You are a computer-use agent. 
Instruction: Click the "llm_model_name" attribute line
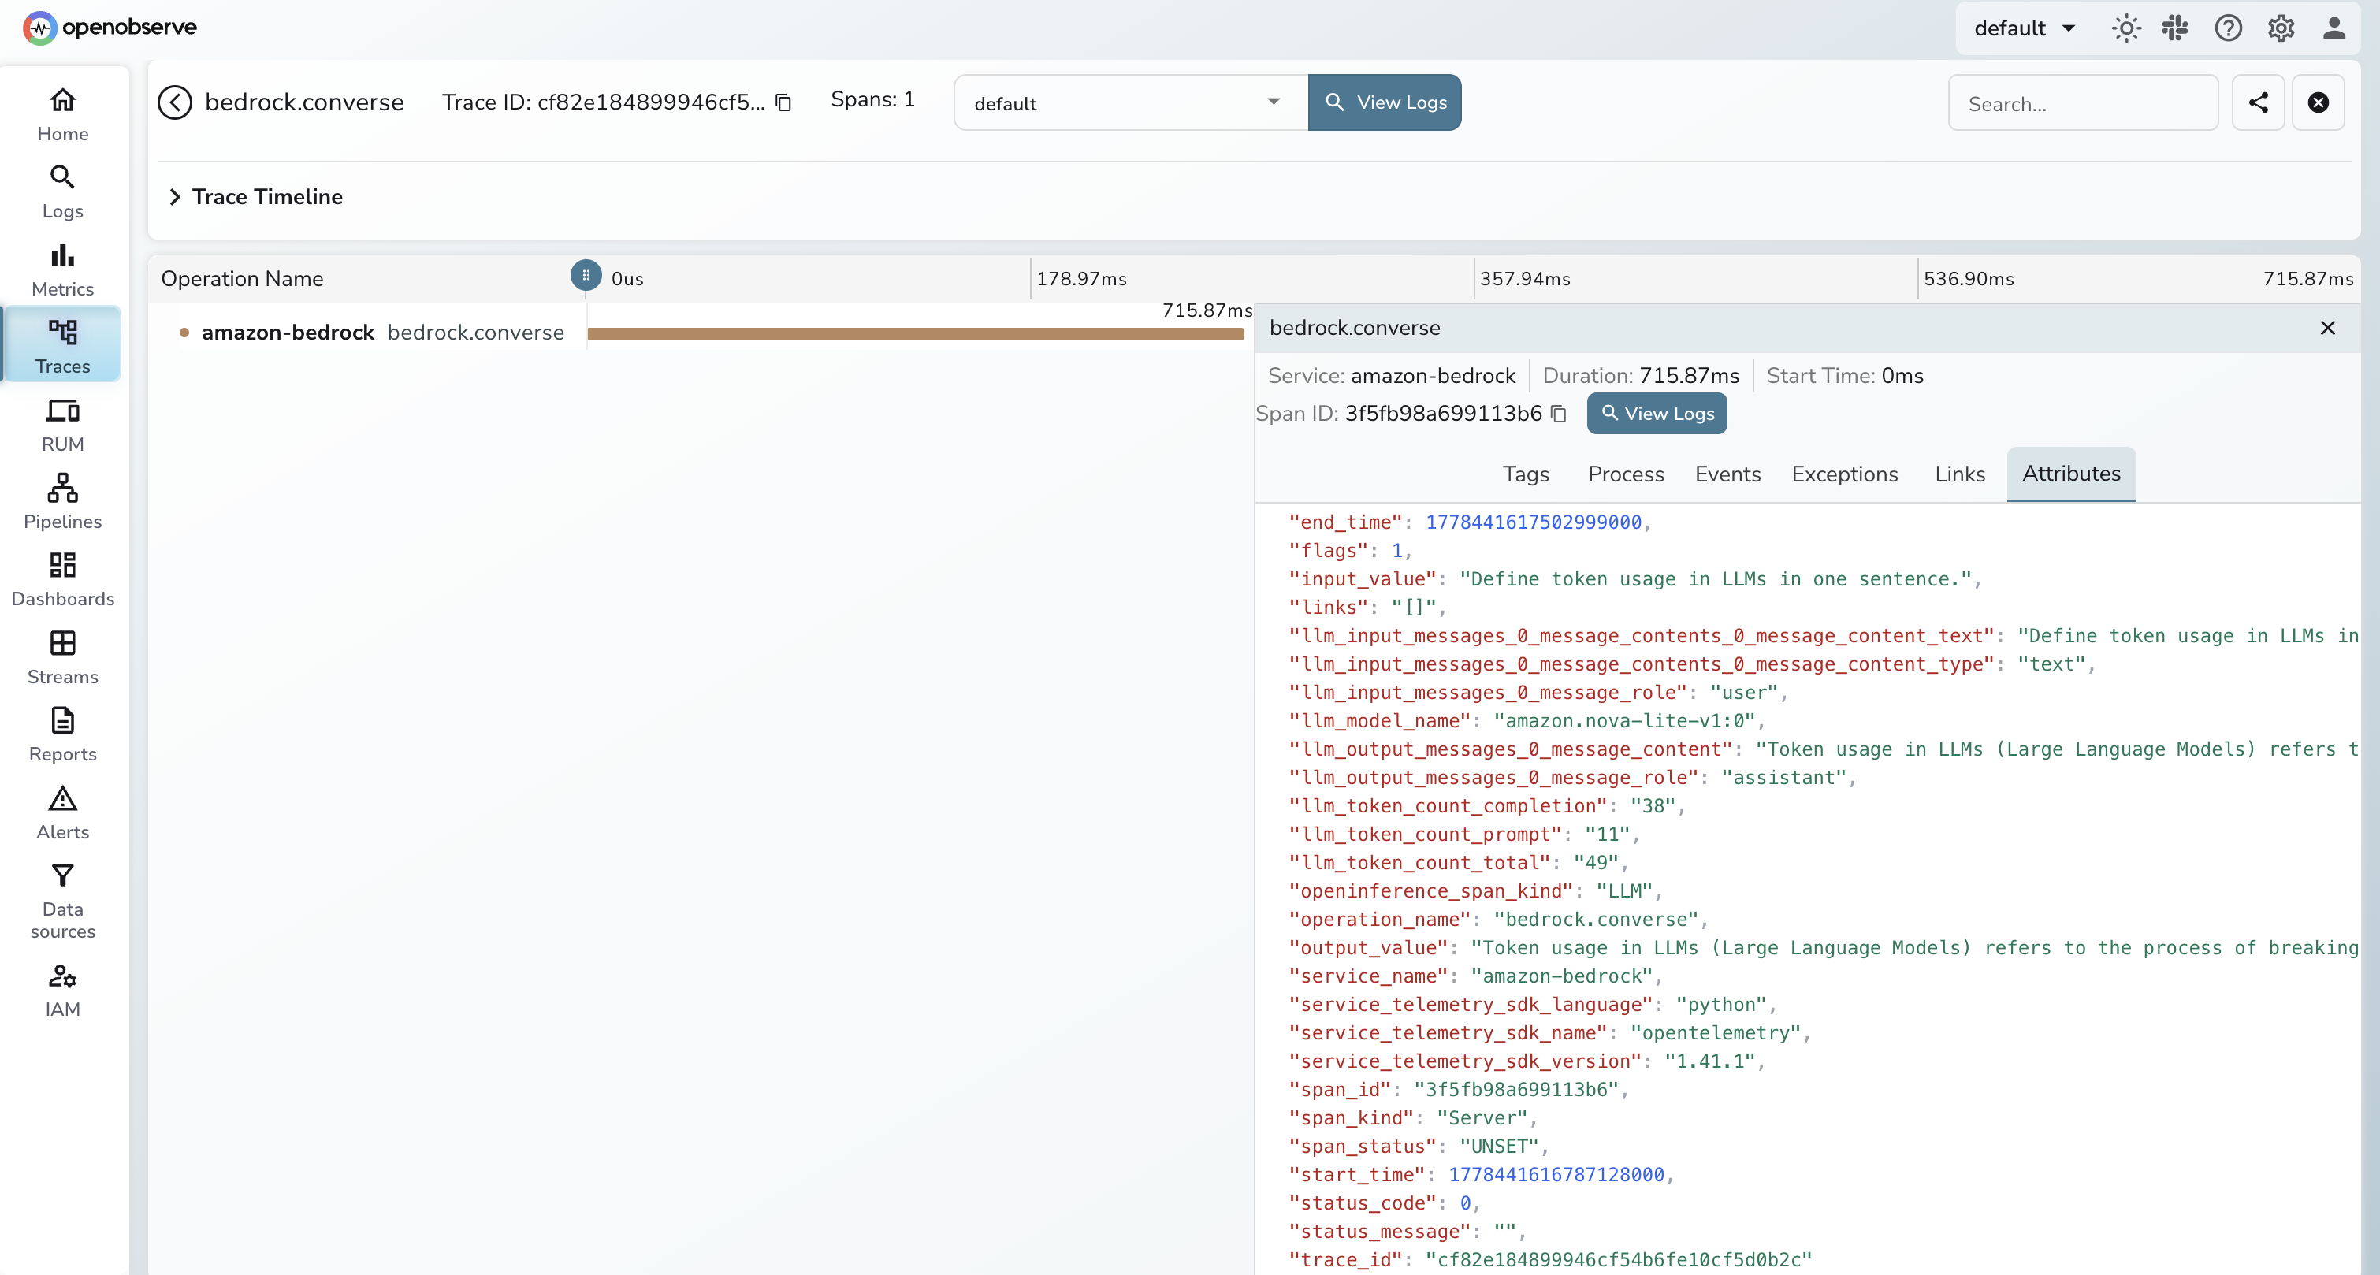[1526, 721]
